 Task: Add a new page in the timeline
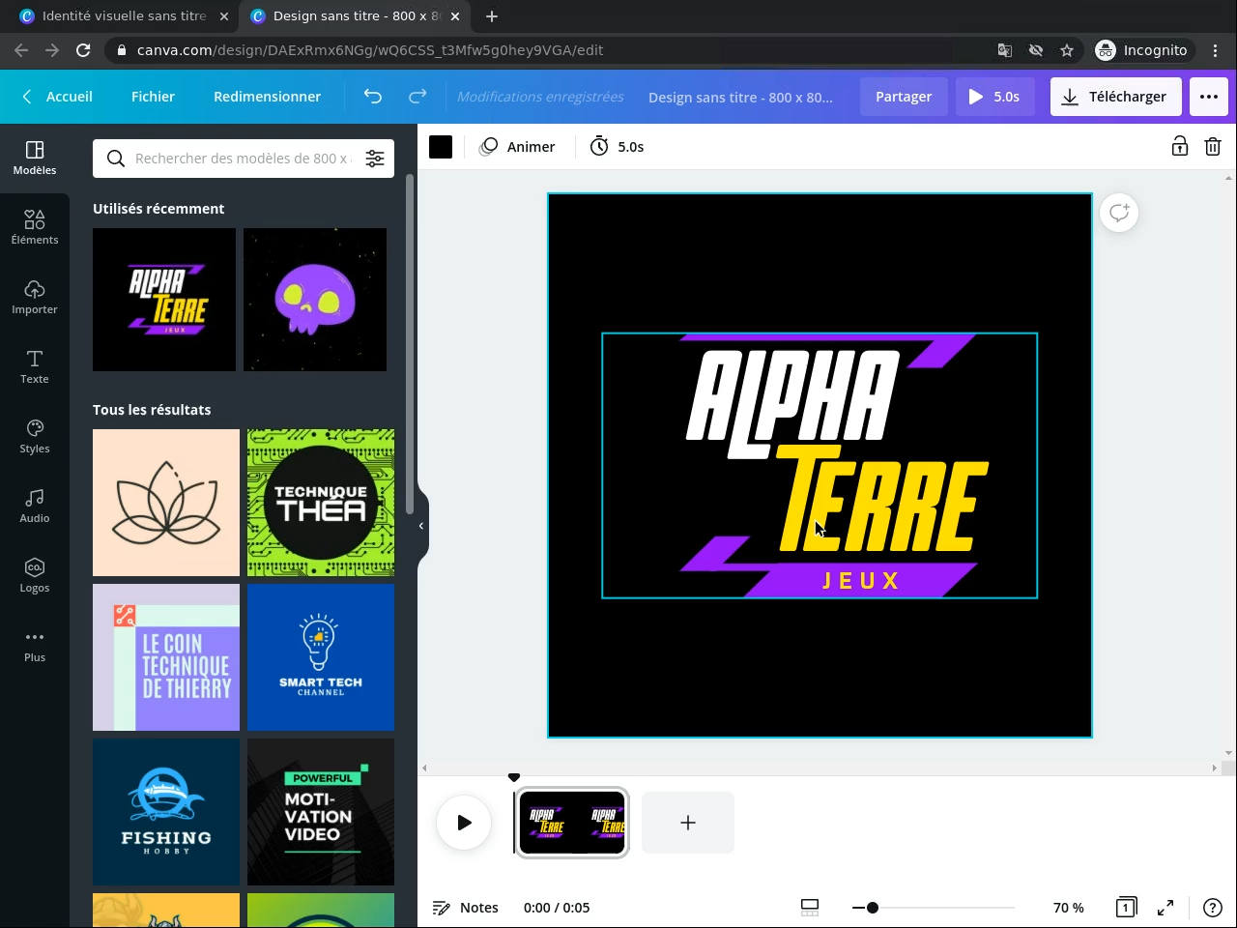coord(688,823)
